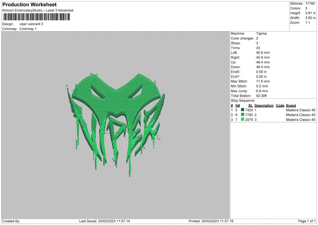
Task: Click the Color changes value 2
Action: point(257,38)
